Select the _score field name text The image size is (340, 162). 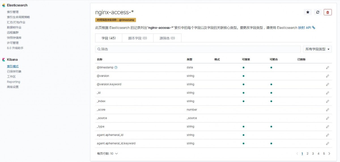click(101, 110)
